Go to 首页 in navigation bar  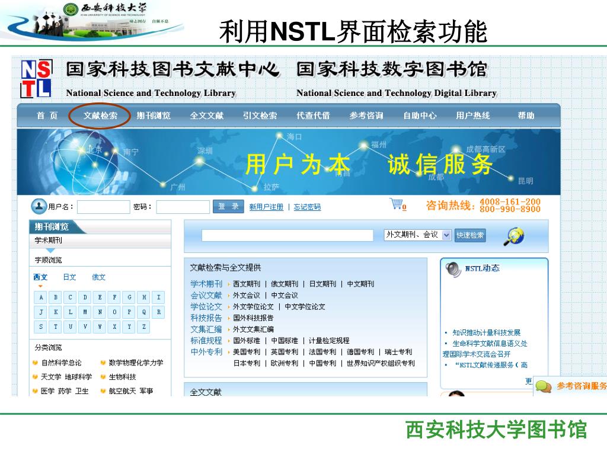point(47,116)
